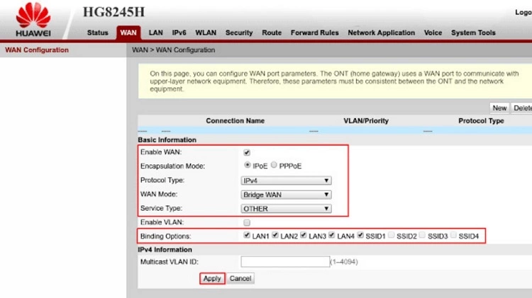
Task: Open the IPv6 tab
Action: pos(179,33)
